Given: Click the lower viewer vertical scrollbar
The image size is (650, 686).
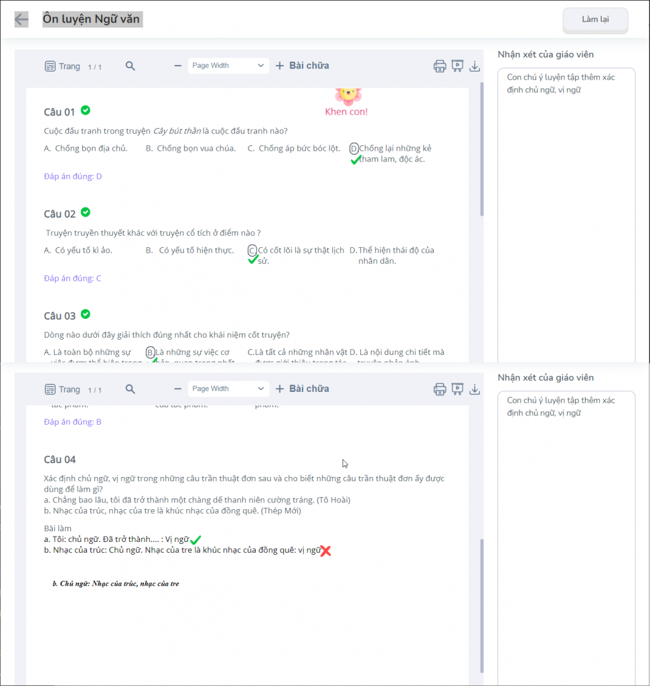Looking at the screenshot, I should tap(482, 606).
